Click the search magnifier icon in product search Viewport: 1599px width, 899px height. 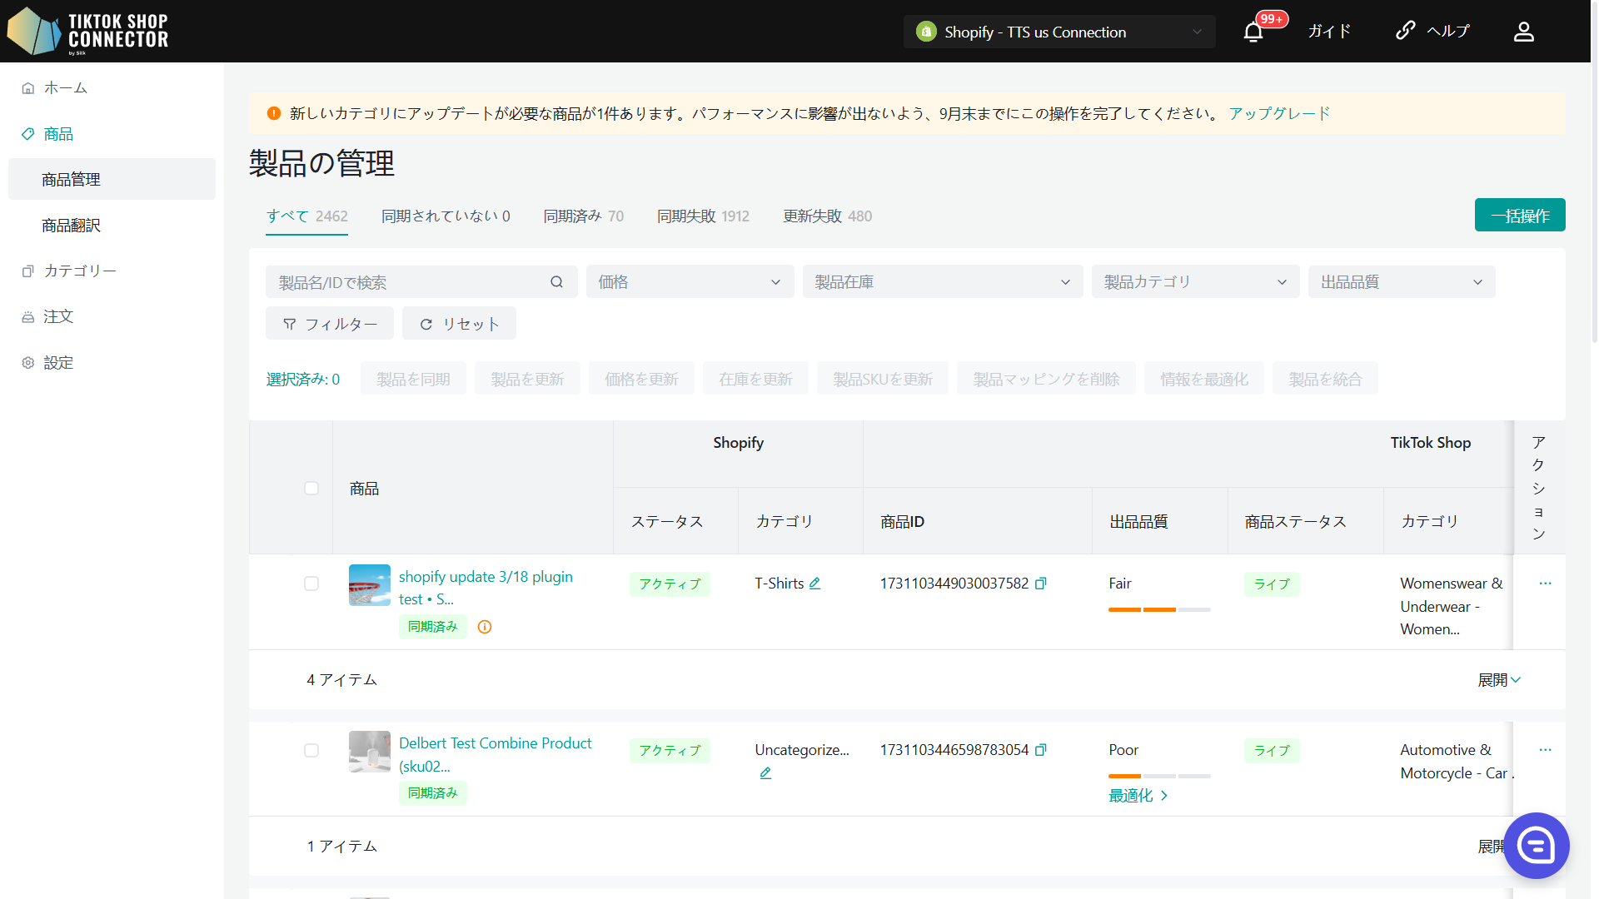pos(556,282)
